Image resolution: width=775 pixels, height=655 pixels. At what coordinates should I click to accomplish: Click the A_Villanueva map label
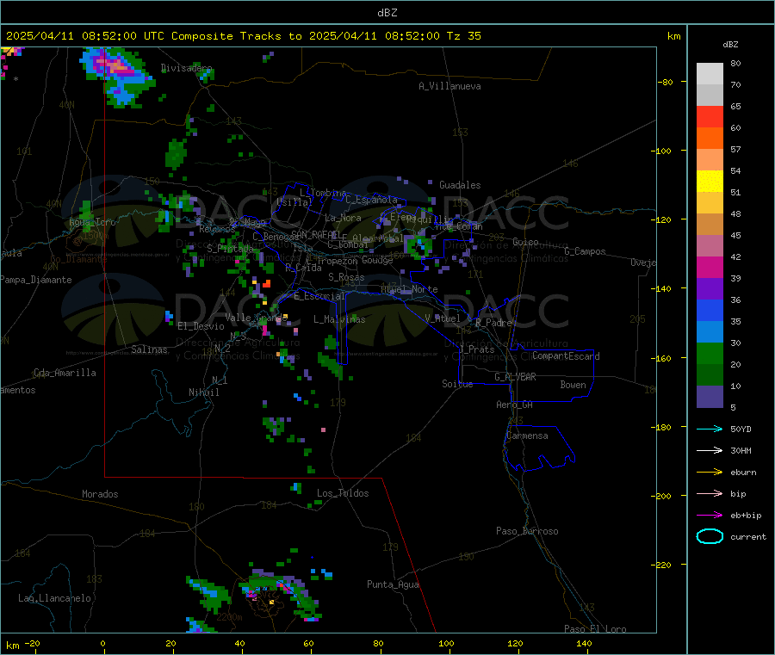449,86
